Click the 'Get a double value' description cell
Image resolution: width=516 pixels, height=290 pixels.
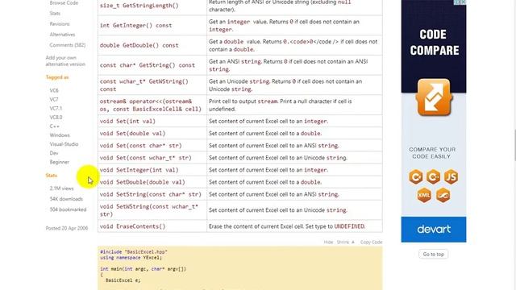click(294, 45)
